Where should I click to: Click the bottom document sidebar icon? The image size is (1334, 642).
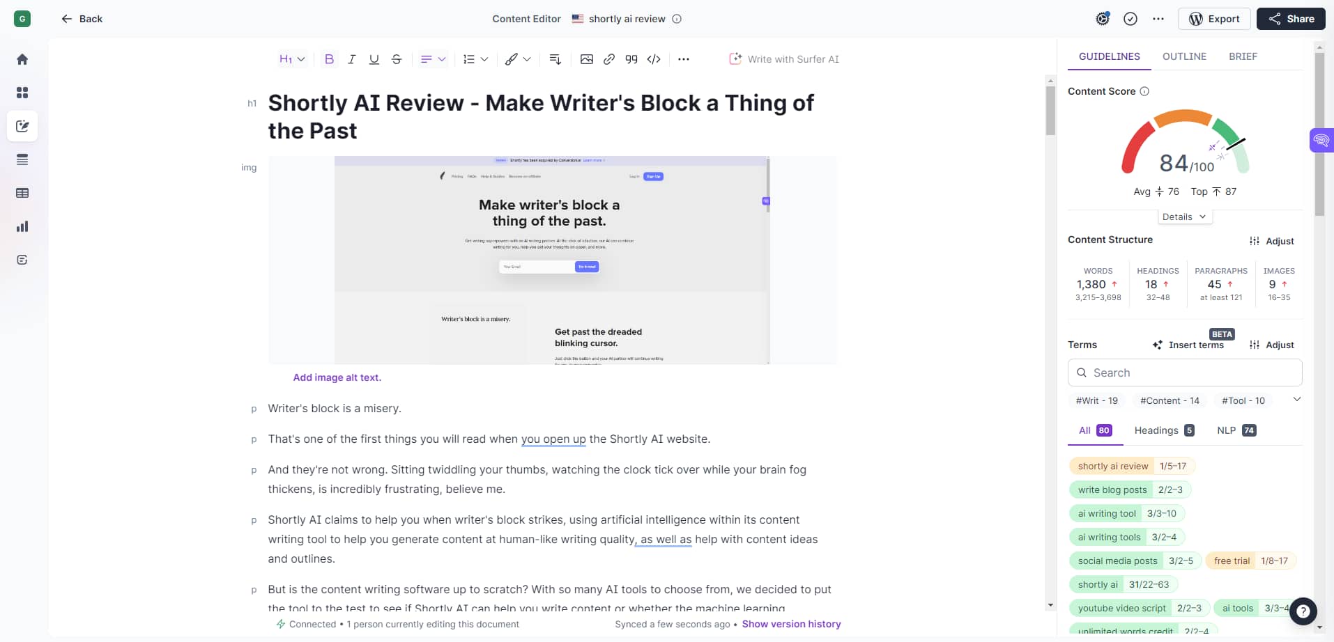22,260
